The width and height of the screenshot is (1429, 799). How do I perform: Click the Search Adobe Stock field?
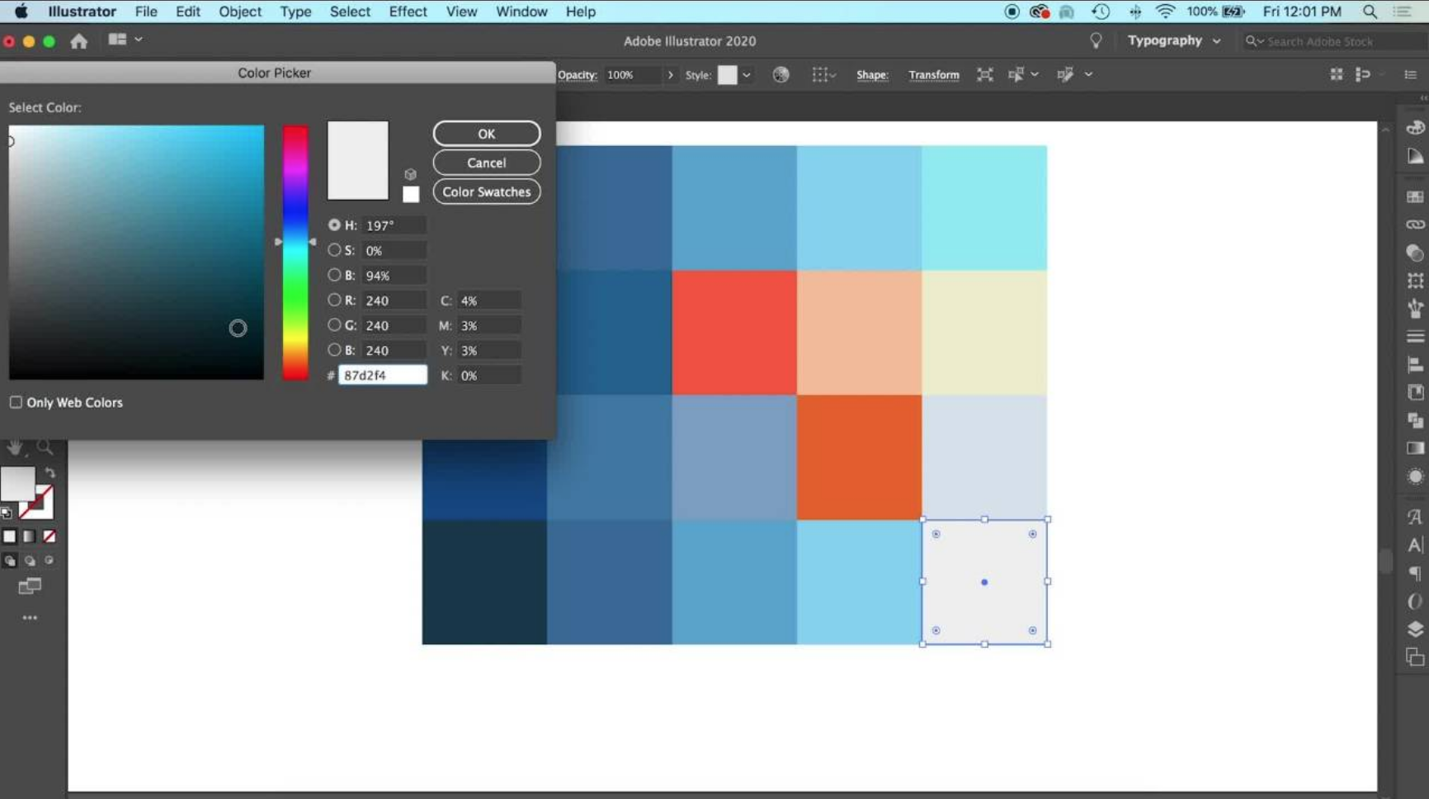1335,41
